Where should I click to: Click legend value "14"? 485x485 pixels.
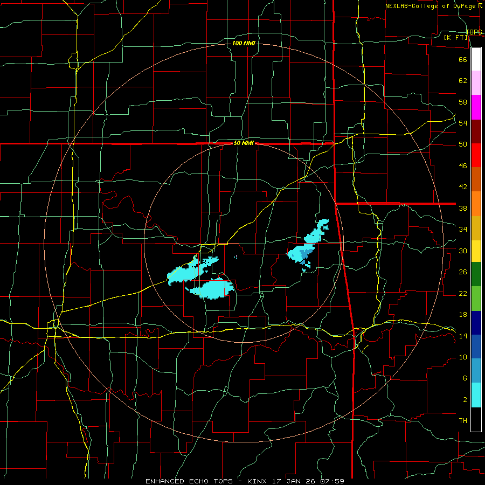pos(463,336)
